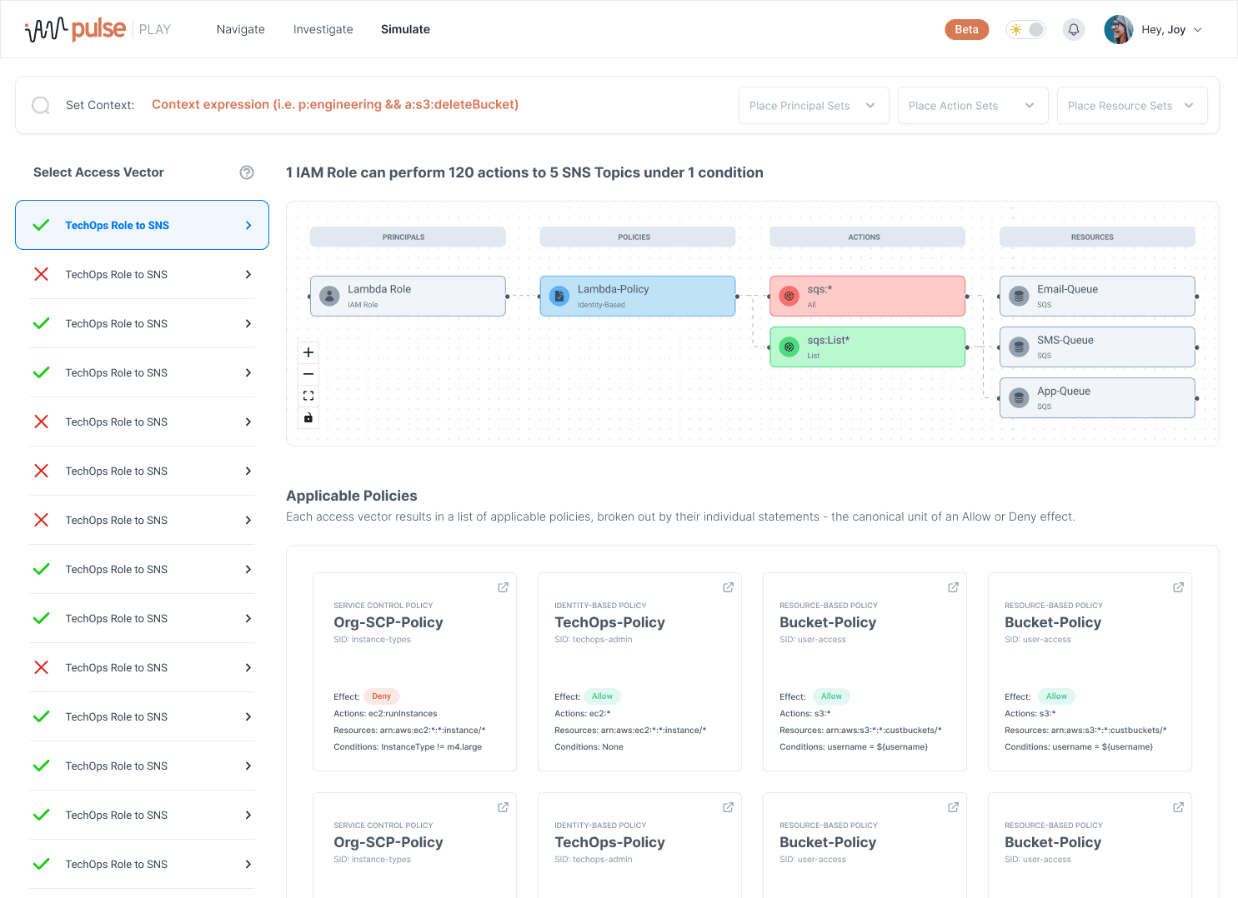Screen dimensions: 1238x898
Task: Open second-row TechOps-Policy external link icon
Action: pos(728,807)
